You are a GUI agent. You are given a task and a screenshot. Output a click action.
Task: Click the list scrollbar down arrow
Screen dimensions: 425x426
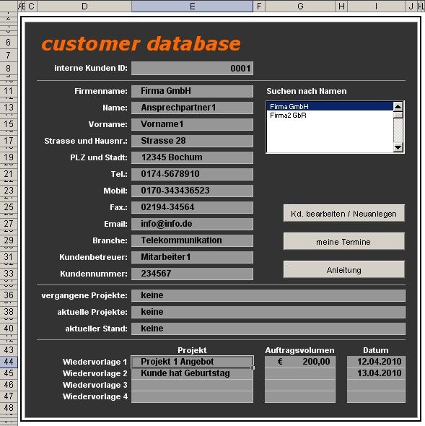click(x=398, y=147)
